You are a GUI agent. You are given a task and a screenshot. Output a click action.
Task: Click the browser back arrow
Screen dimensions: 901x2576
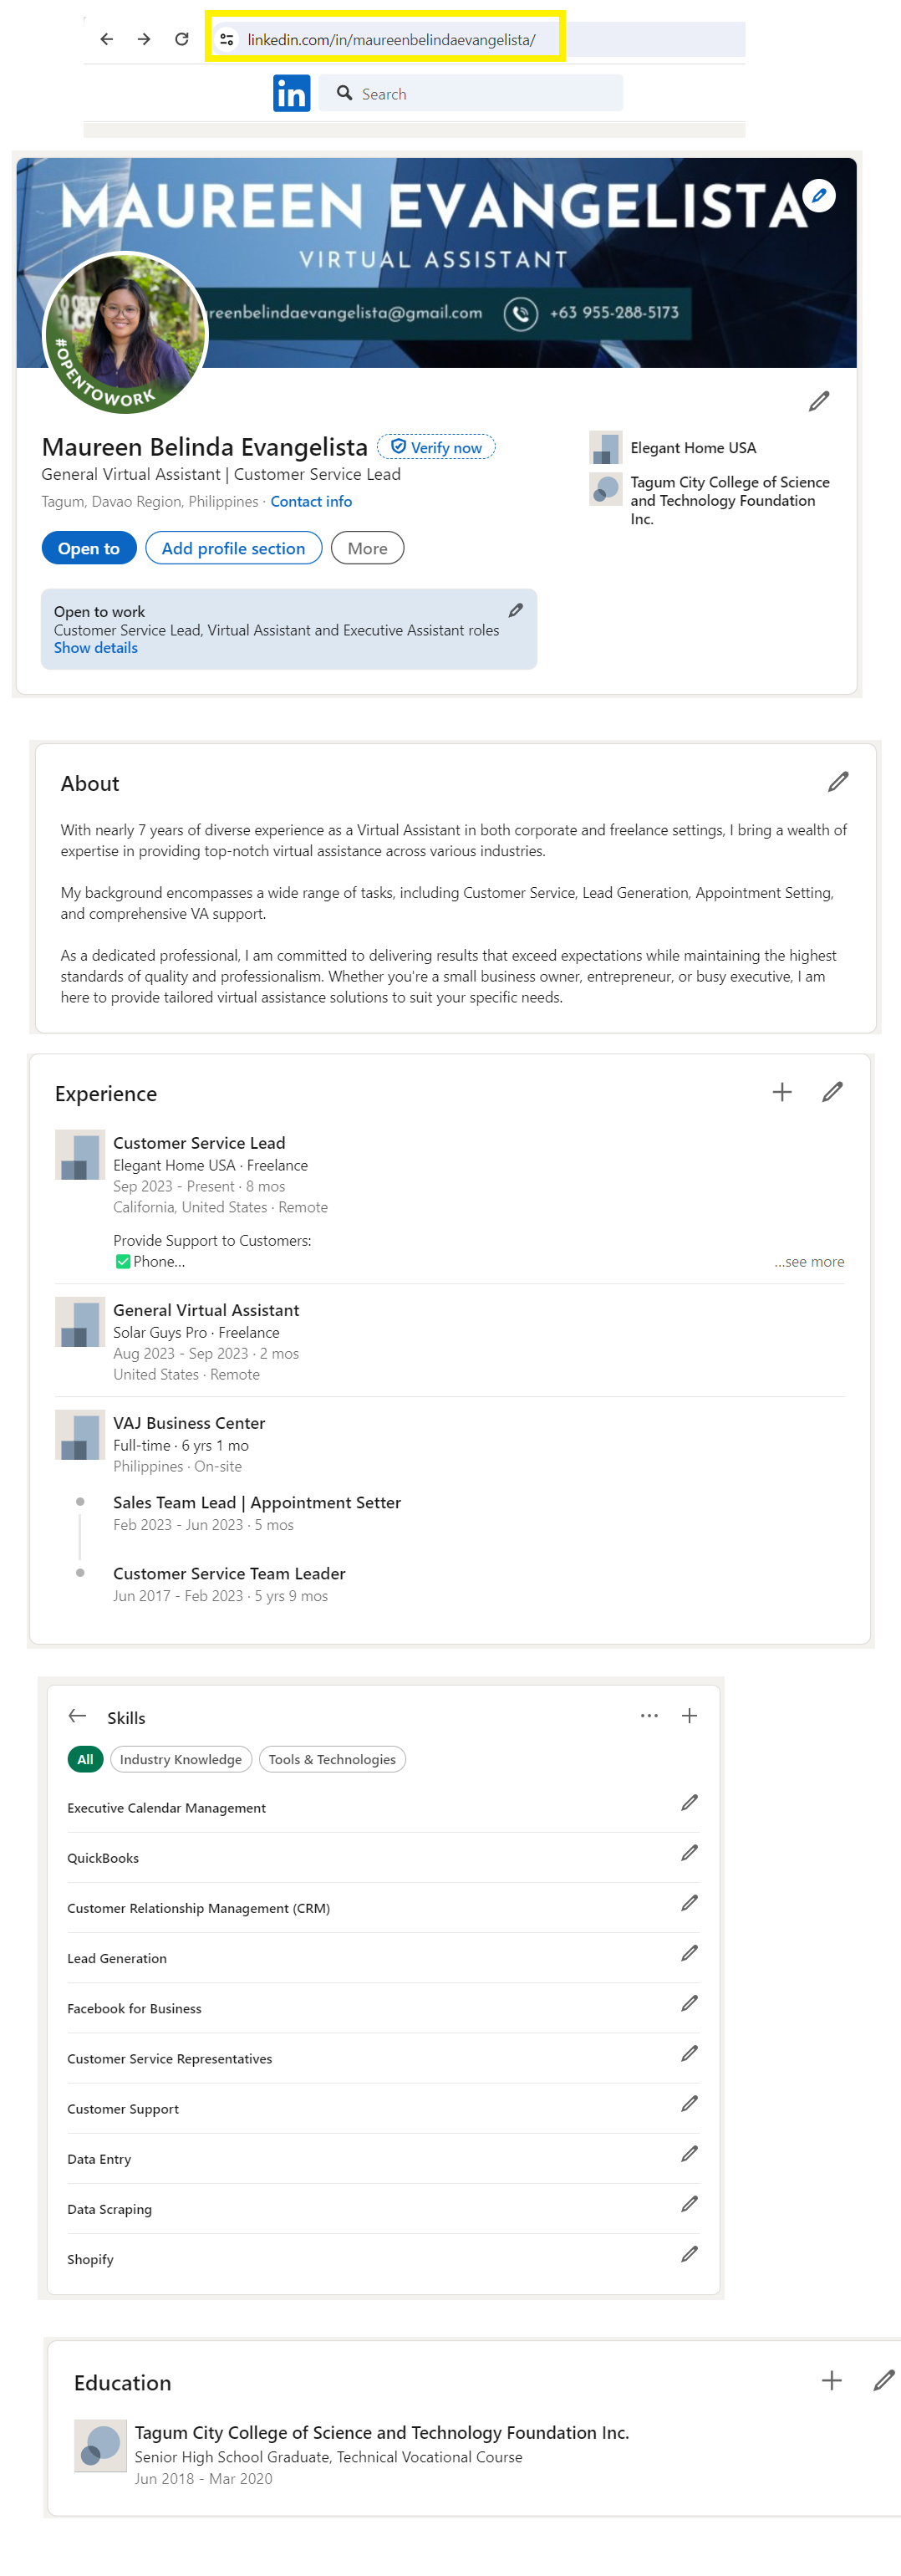(107, 39)
